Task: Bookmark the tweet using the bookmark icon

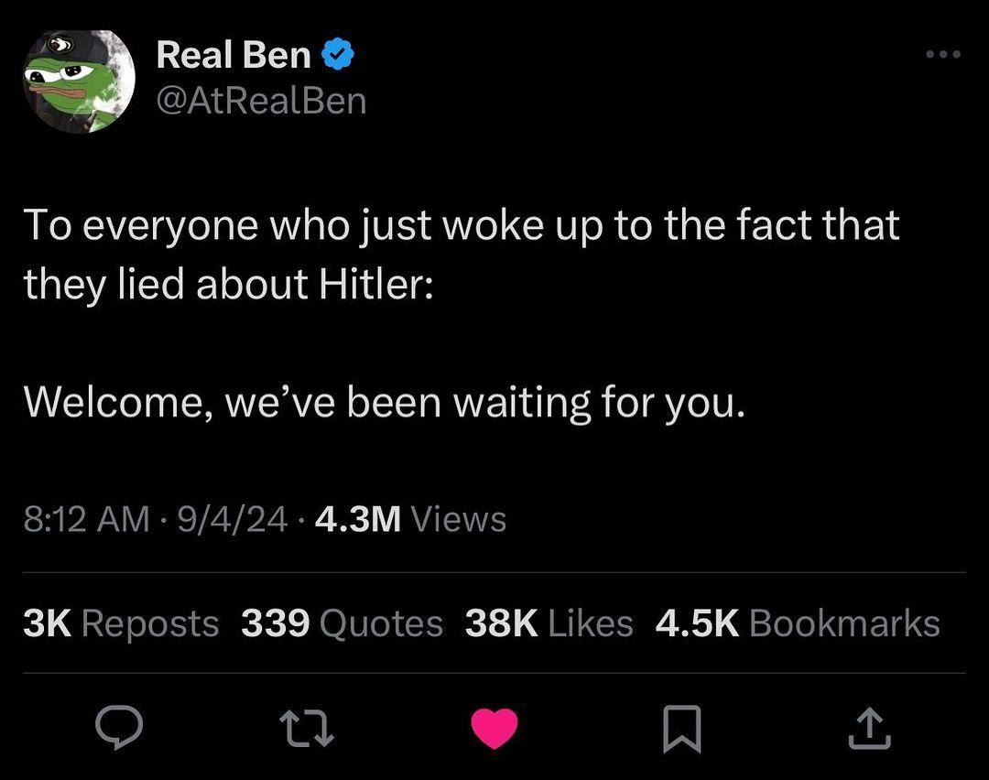Action: pos(681,730)
